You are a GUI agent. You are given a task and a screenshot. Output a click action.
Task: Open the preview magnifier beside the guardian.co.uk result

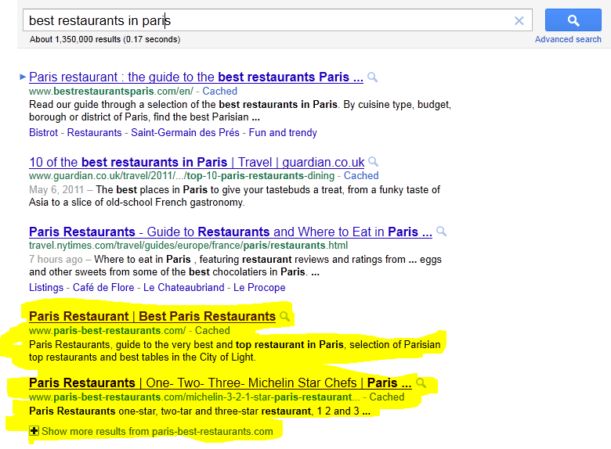tap(374, 161)
